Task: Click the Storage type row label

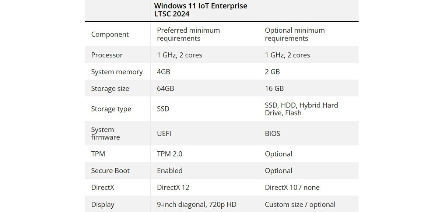Action: (x=111, y=109)
